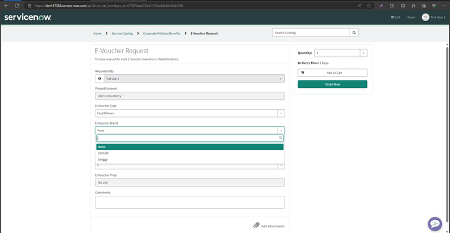The width and height of the screenshot is (450, 233).
Task: Click the E-Voucher Request breadcrumb text
Action: (204, 33)
